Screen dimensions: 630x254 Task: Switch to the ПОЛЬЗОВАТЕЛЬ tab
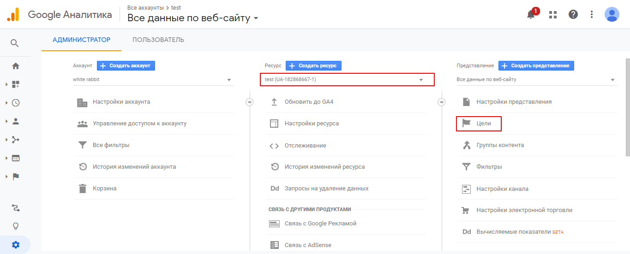pyautogui.click(x=158, y=40)
